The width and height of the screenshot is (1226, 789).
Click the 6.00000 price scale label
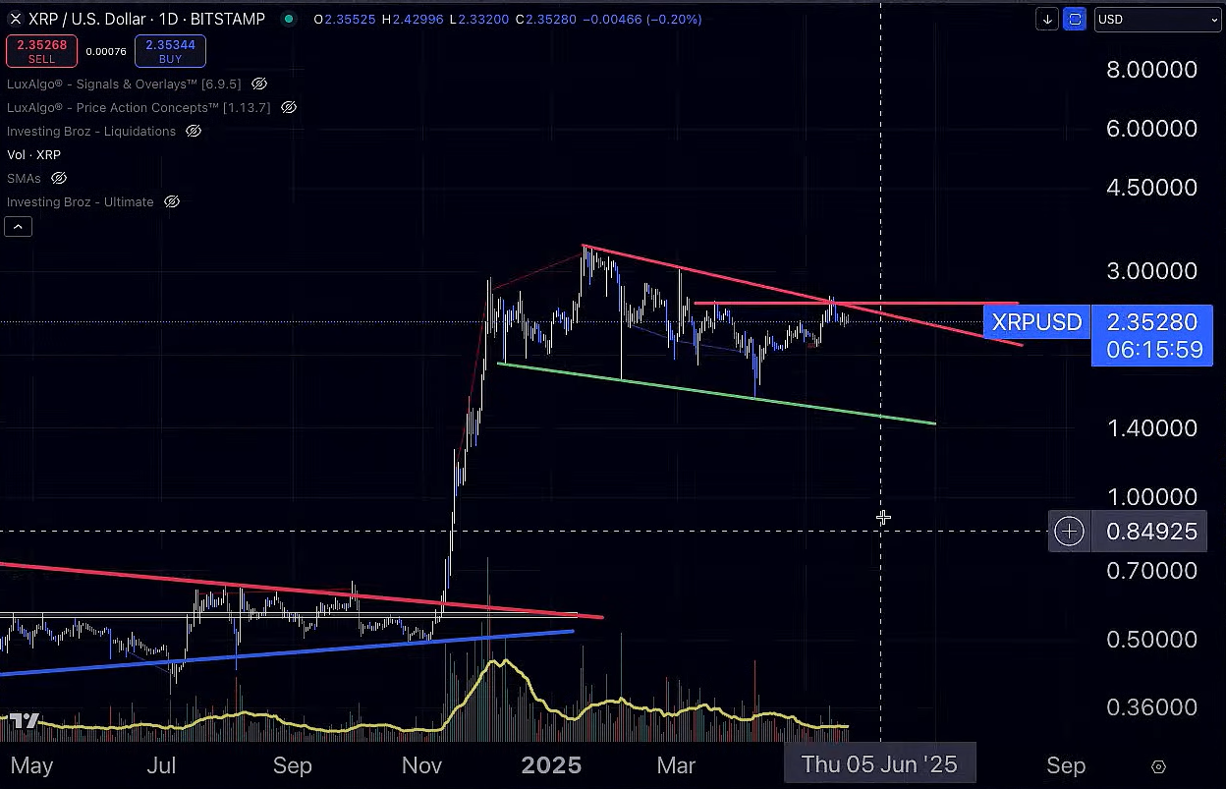coord(1151,129)
